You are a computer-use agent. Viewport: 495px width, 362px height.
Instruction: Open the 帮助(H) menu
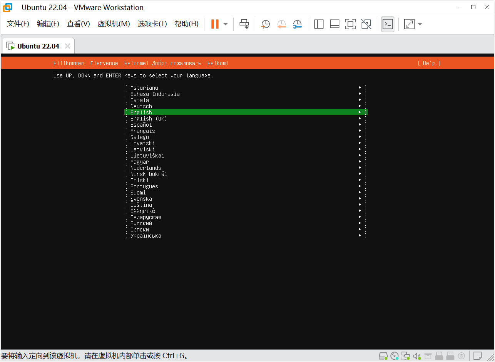pos(187,24)
